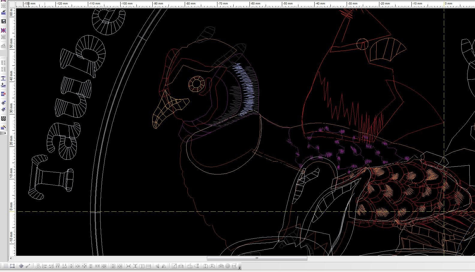Viewport: 475px width, 272px height.
Task: Click the globe-shaped icon in bottom toolbar
Action: (x=228, y=266)
